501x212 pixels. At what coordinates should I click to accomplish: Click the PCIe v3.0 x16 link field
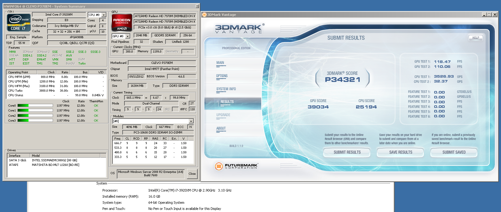click(165, 27)
